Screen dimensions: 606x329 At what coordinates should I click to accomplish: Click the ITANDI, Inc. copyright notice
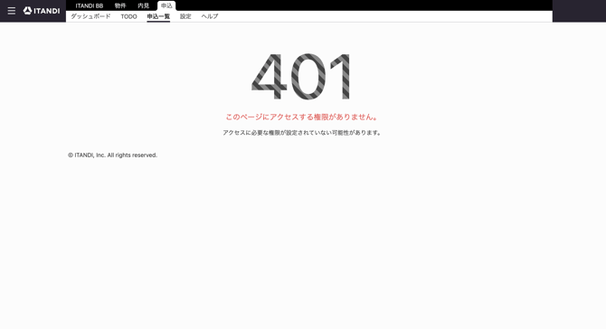click(112, 155)
